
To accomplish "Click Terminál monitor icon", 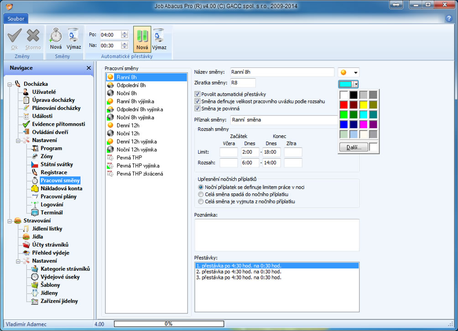I will (35, 212).
